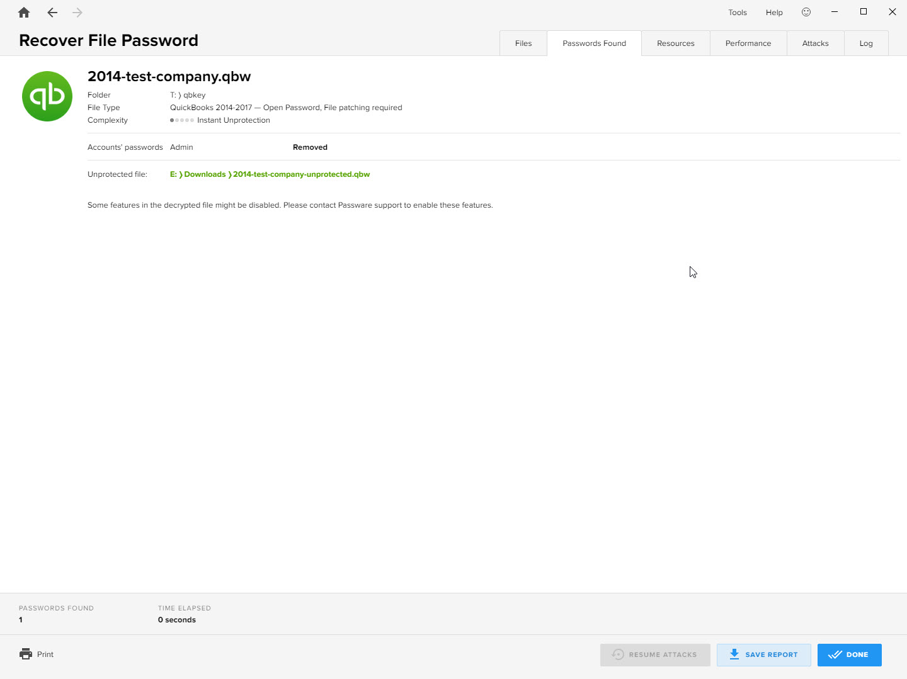Open the Tools menu

pyautogui.click(x=738, y=13)
